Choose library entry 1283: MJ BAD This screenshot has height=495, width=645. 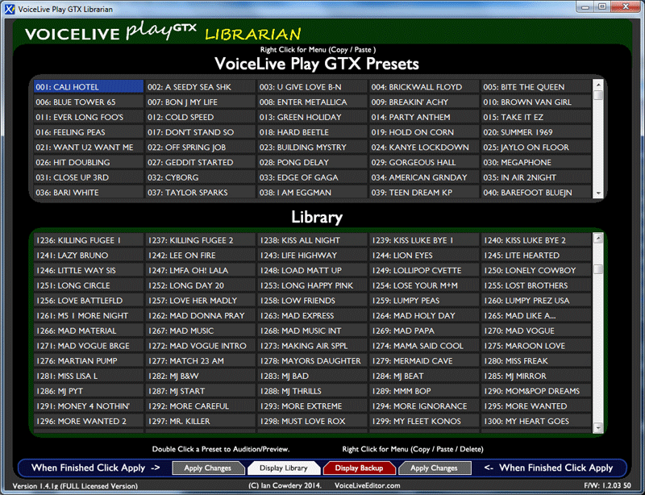click(x=312, y=376)
